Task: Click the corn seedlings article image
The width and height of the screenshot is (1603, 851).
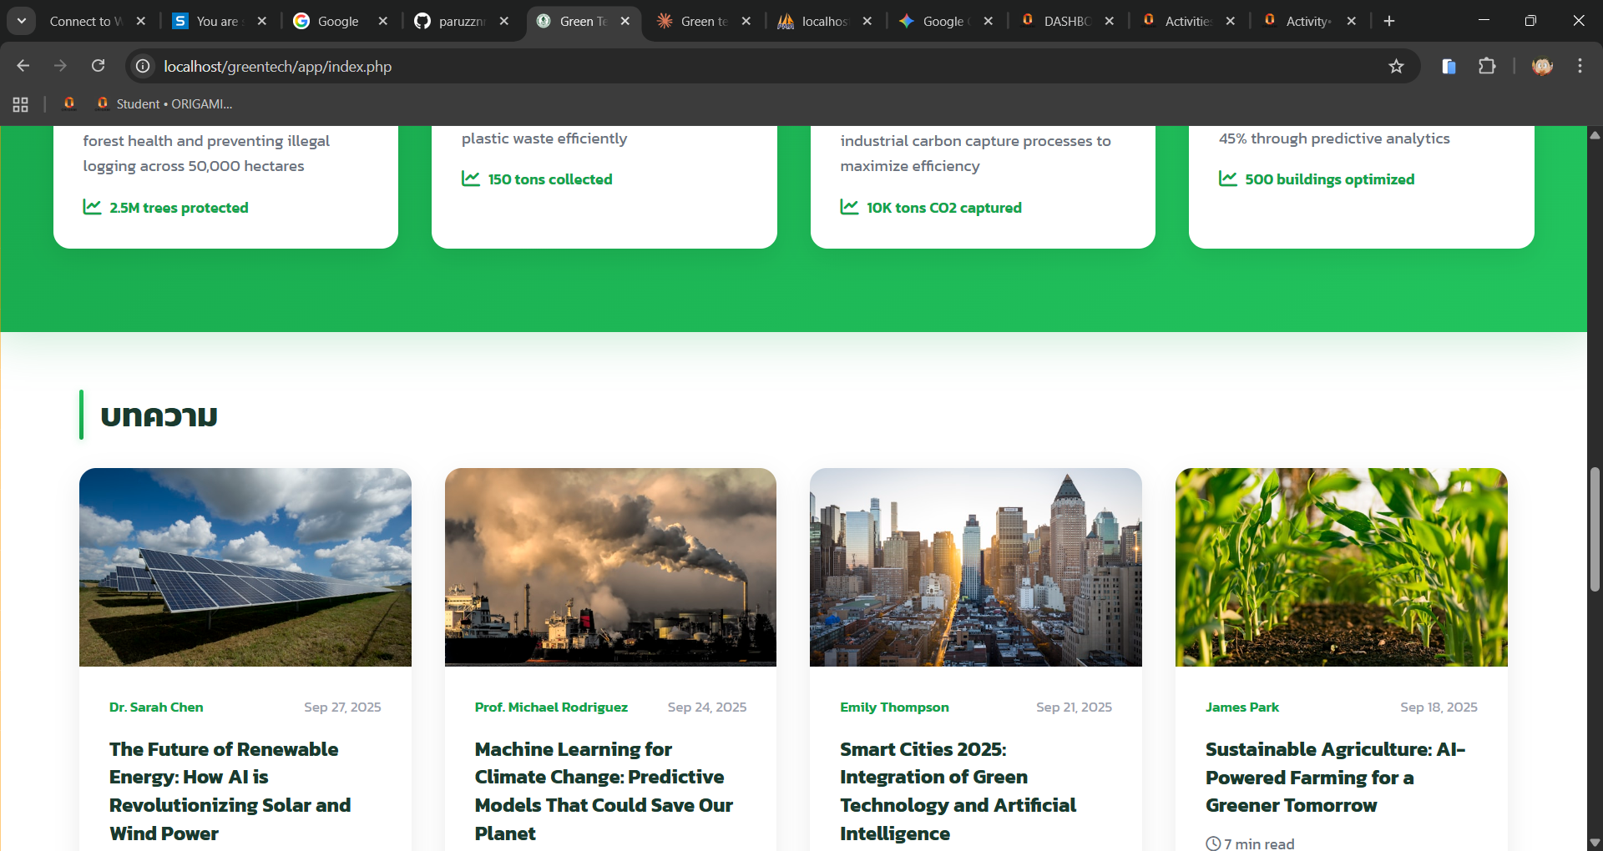Action: (1341, 567)
